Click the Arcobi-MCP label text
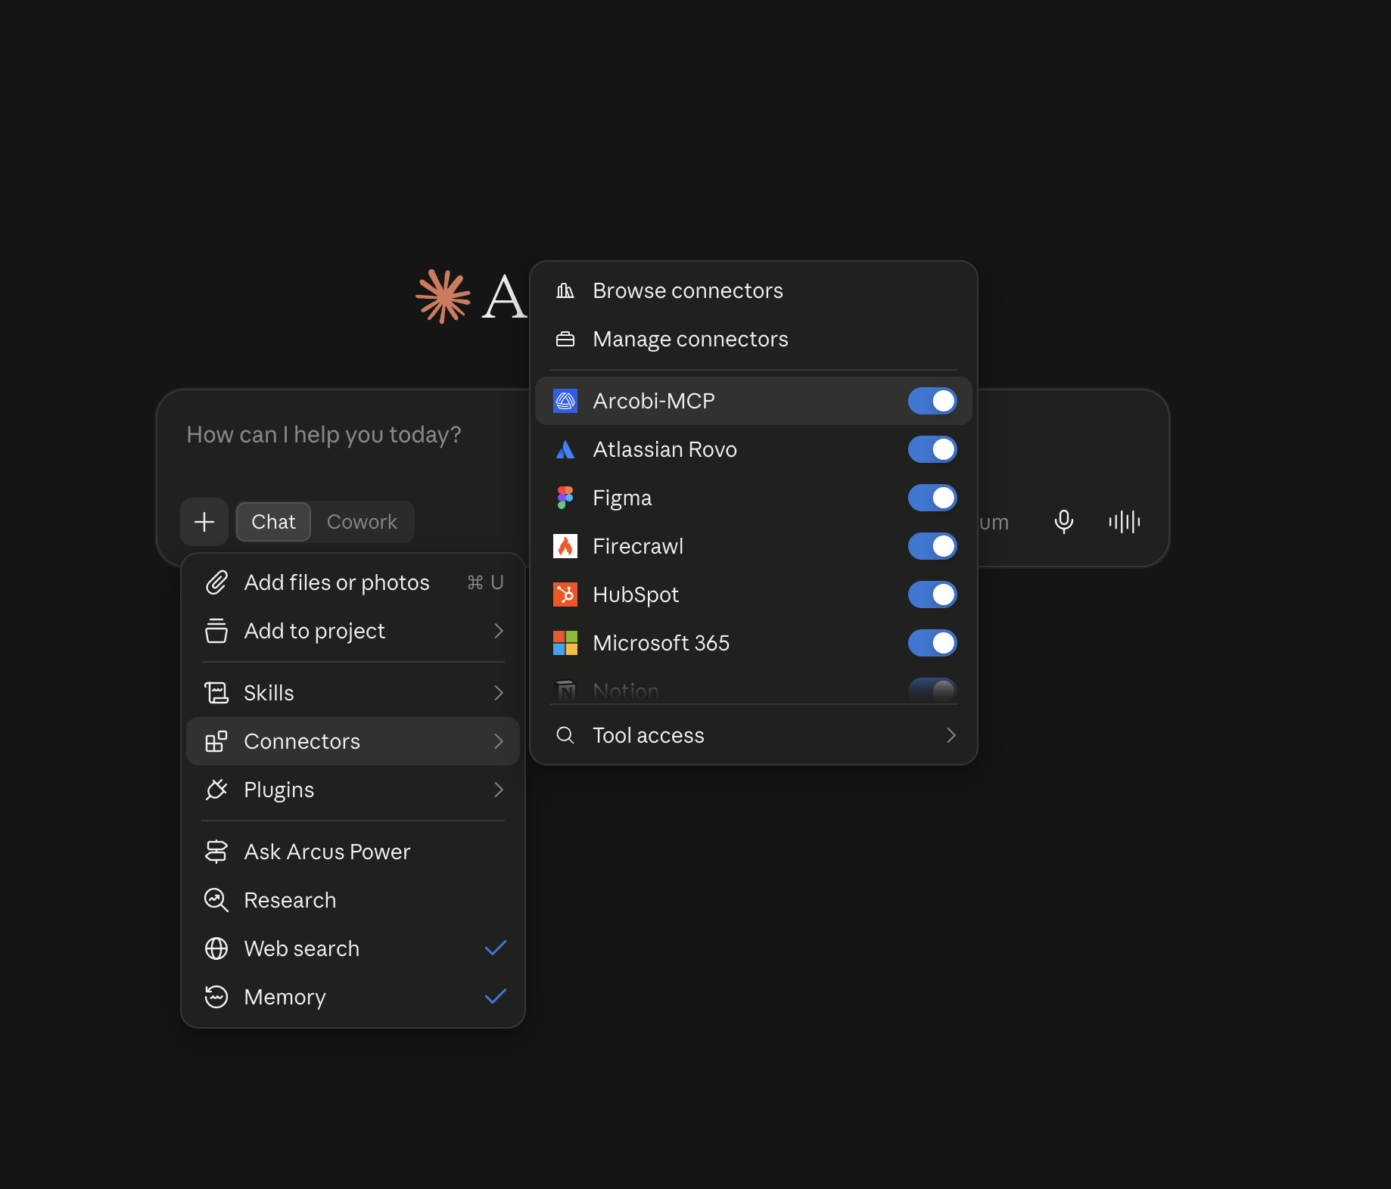 (654, 401)
